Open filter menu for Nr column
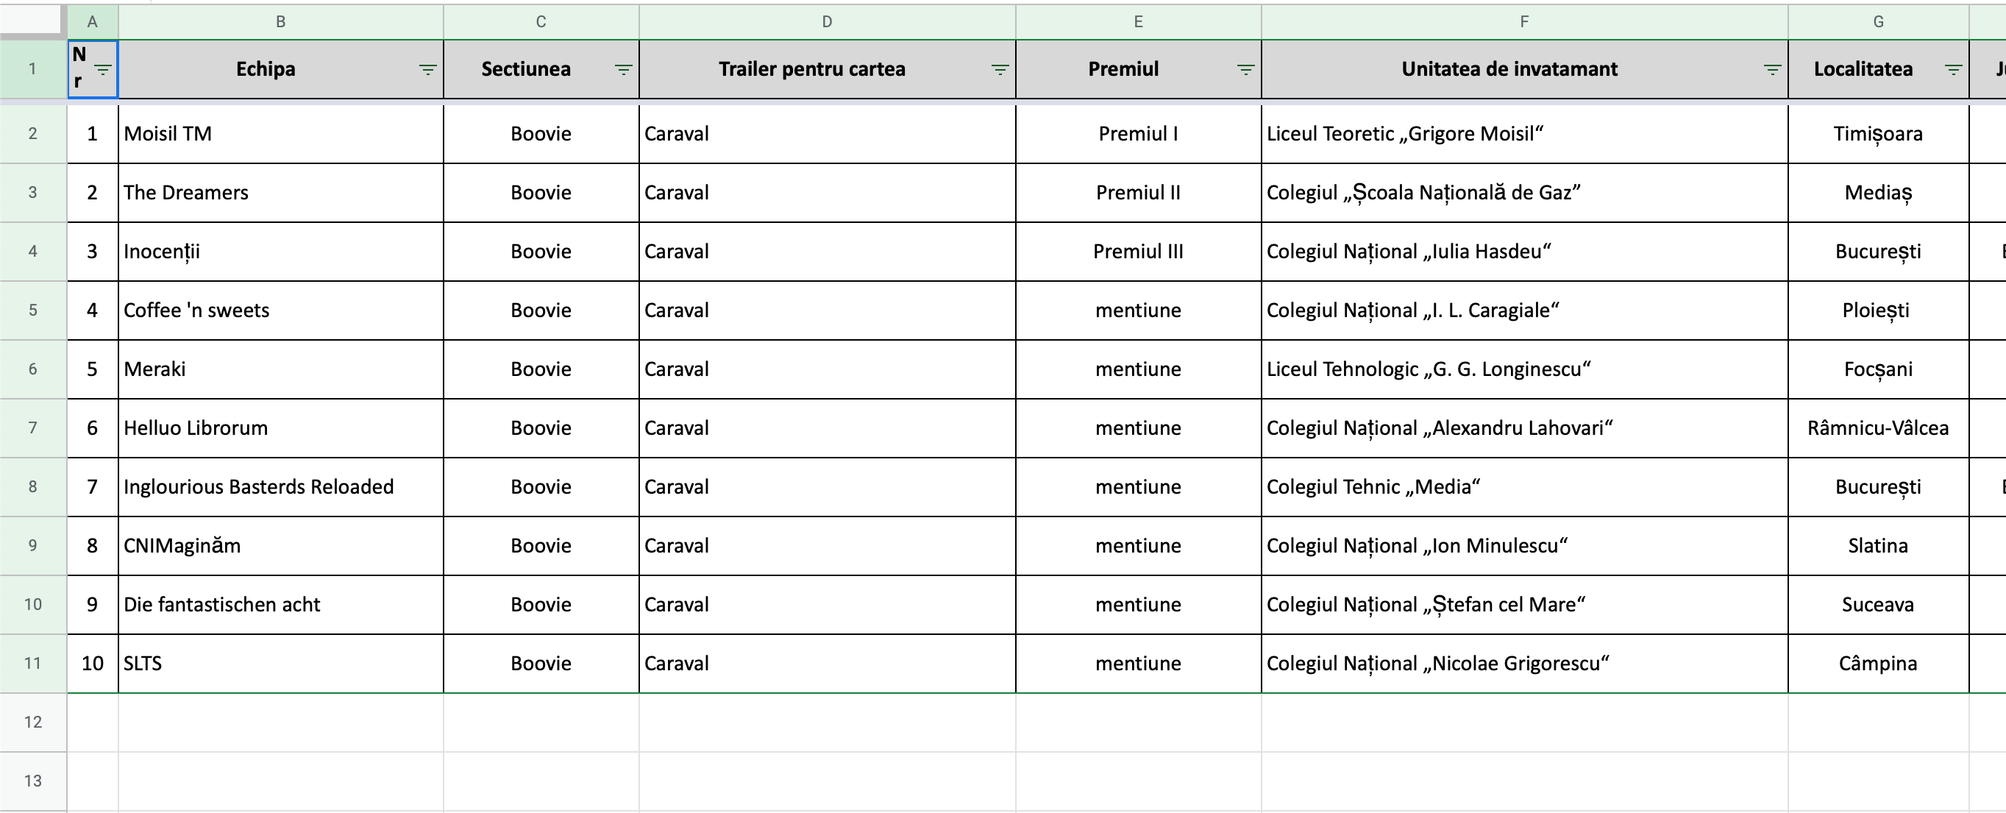Screen dimensions: 2006x813 click(x=103, y=69)
